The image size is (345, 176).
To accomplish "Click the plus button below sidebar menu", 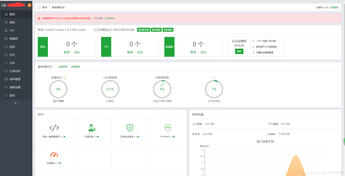I will tap(16, 103).
